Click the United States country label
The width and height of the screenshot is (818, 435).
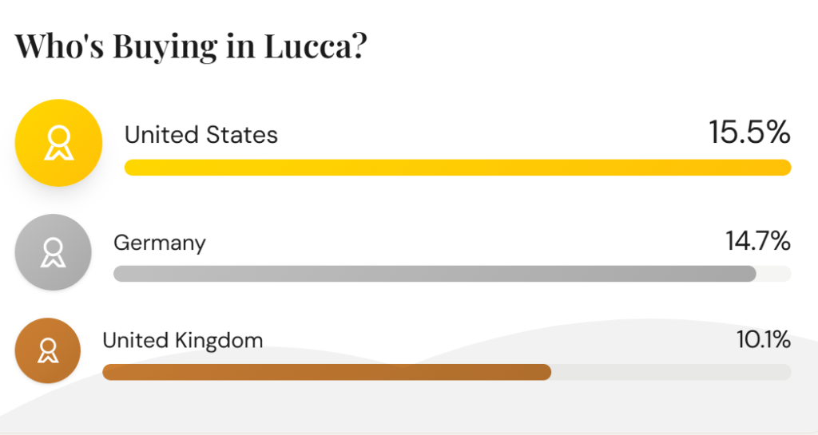pos(201,135)
